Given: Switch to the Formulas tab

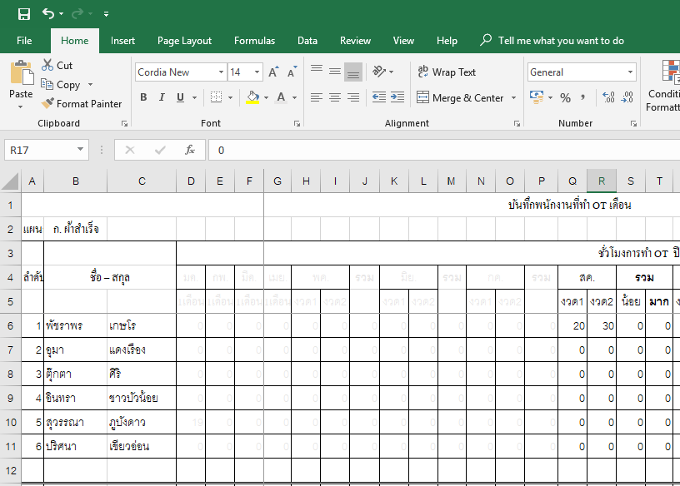Looking at the screenshot, I should 254,41.
